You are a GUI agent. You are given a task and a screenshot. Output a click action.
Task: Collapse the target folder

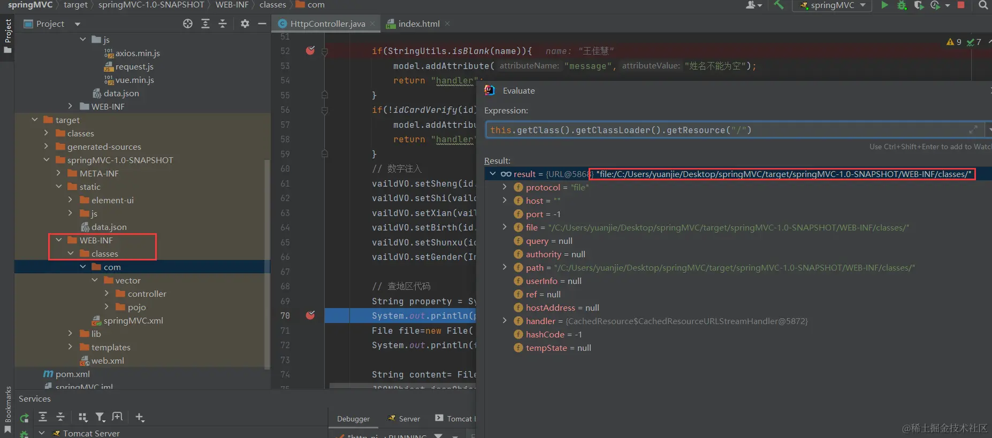point(35,120)
